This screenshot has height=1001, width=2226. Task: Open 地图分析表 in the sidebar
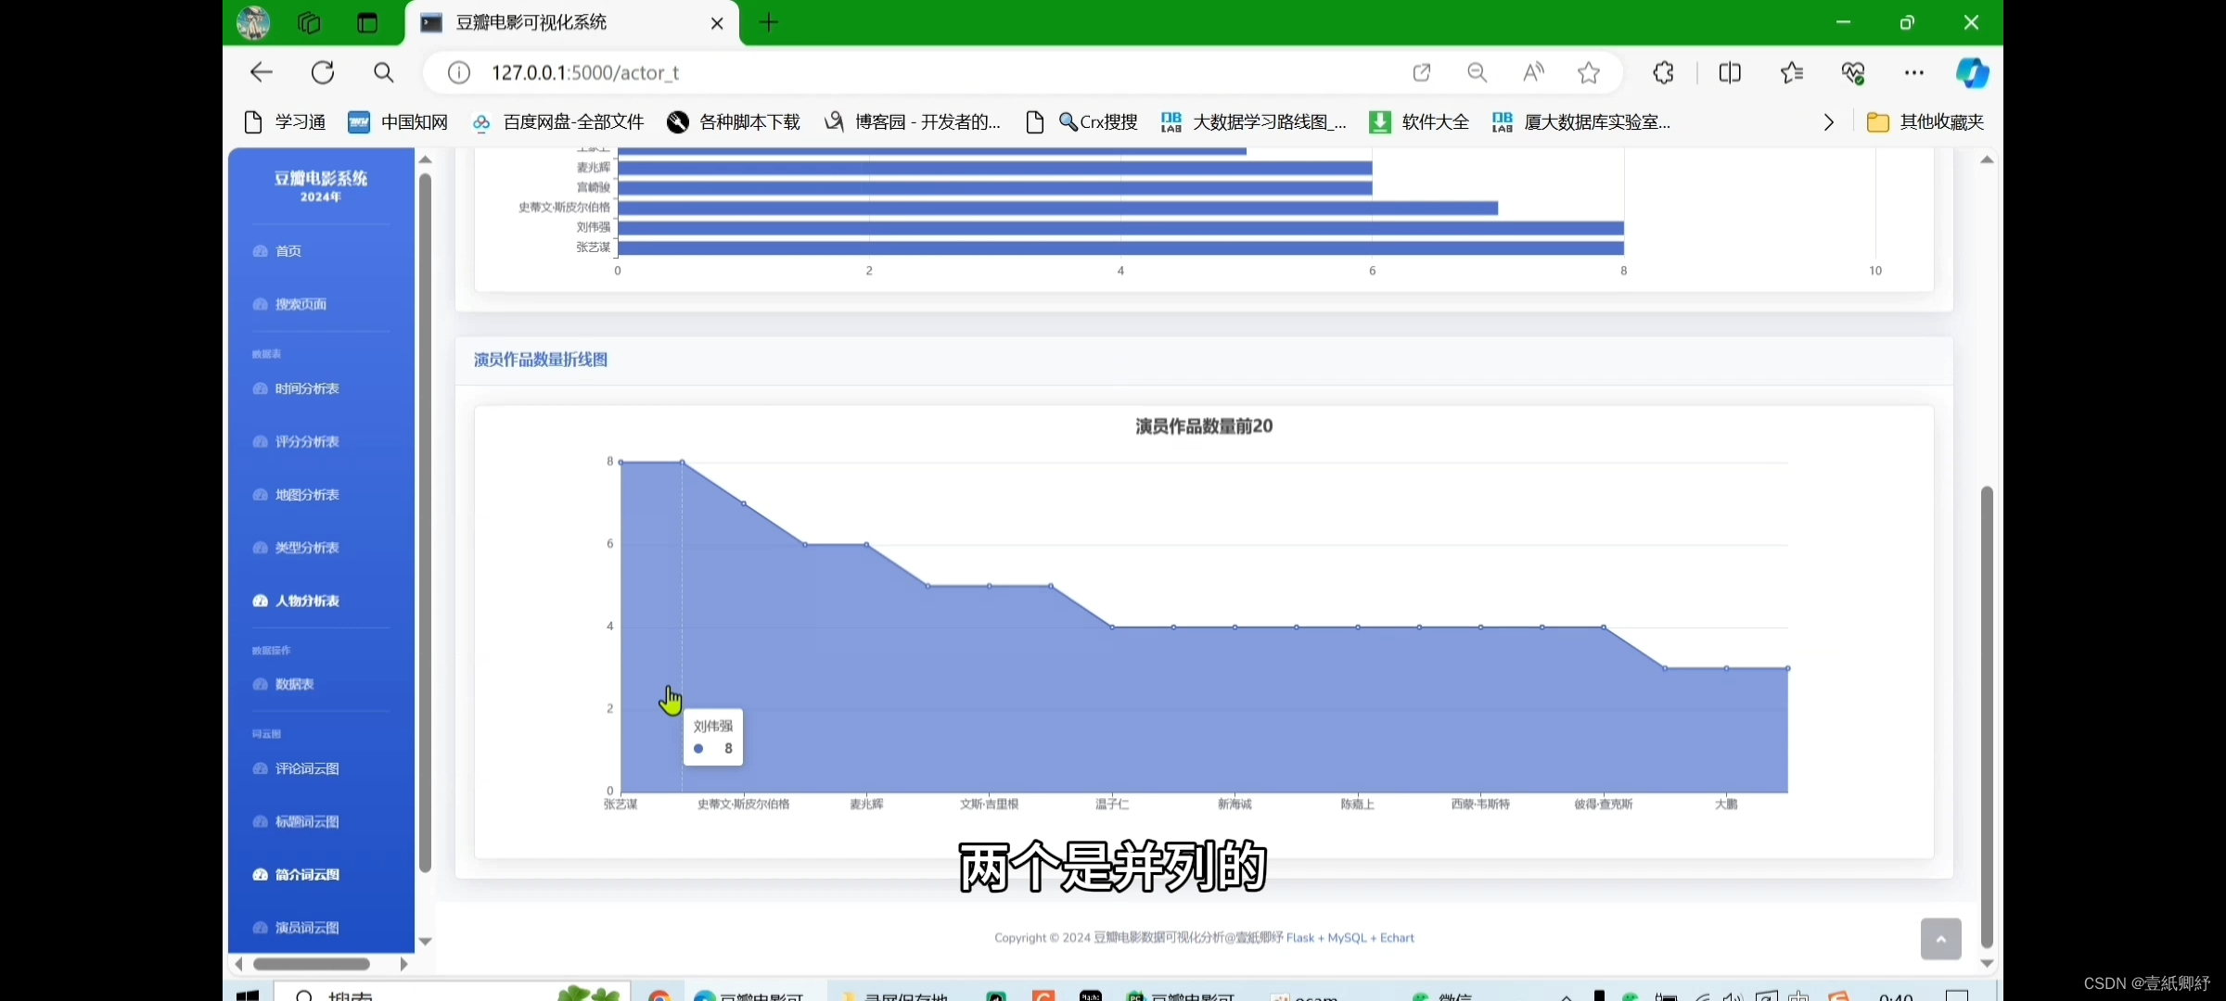tap(307, 494)
